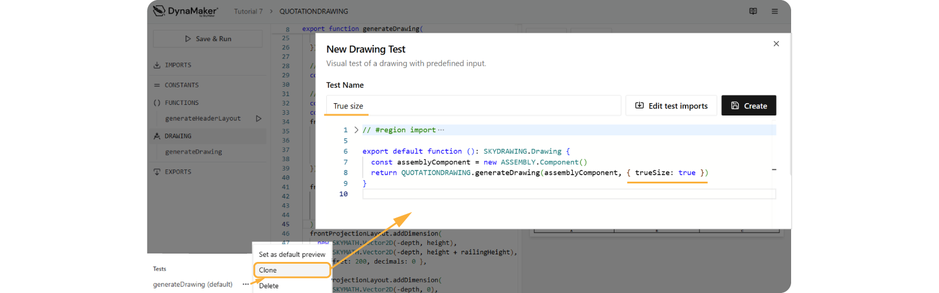Image resolution: width=939 pixels, height=293 pixels.
Task: Click the three-dots next to generateDrawing test
Action: 245,284
